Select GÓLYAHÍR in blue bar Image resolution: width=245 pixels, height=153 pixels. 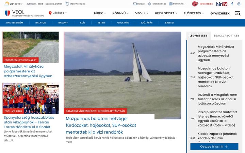pyautogui.click(x=123, y=23)
